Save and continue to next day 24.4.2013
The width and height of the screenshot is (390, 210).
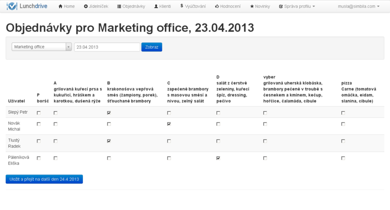tap(44, 179)
